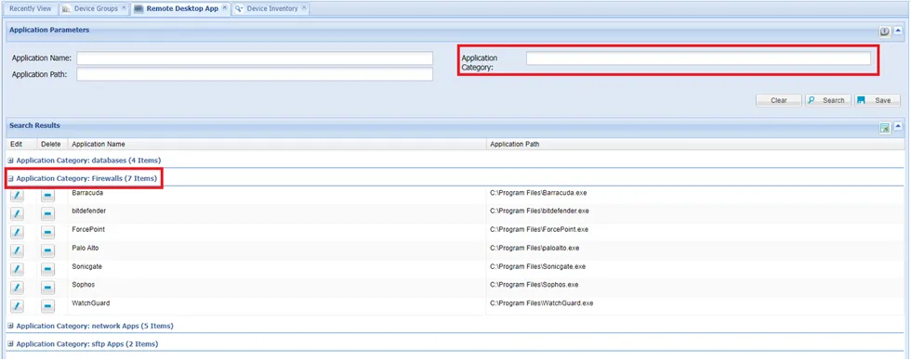
Task: Collapse the Firewalls category group
Action: pyautogui.click(x=11, y=179)
